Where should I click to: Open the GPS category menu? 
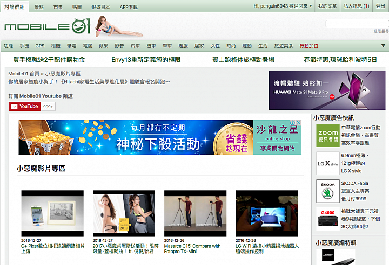click(39, 46)
